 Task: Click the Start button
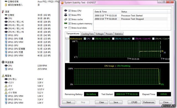pos(69,102)
